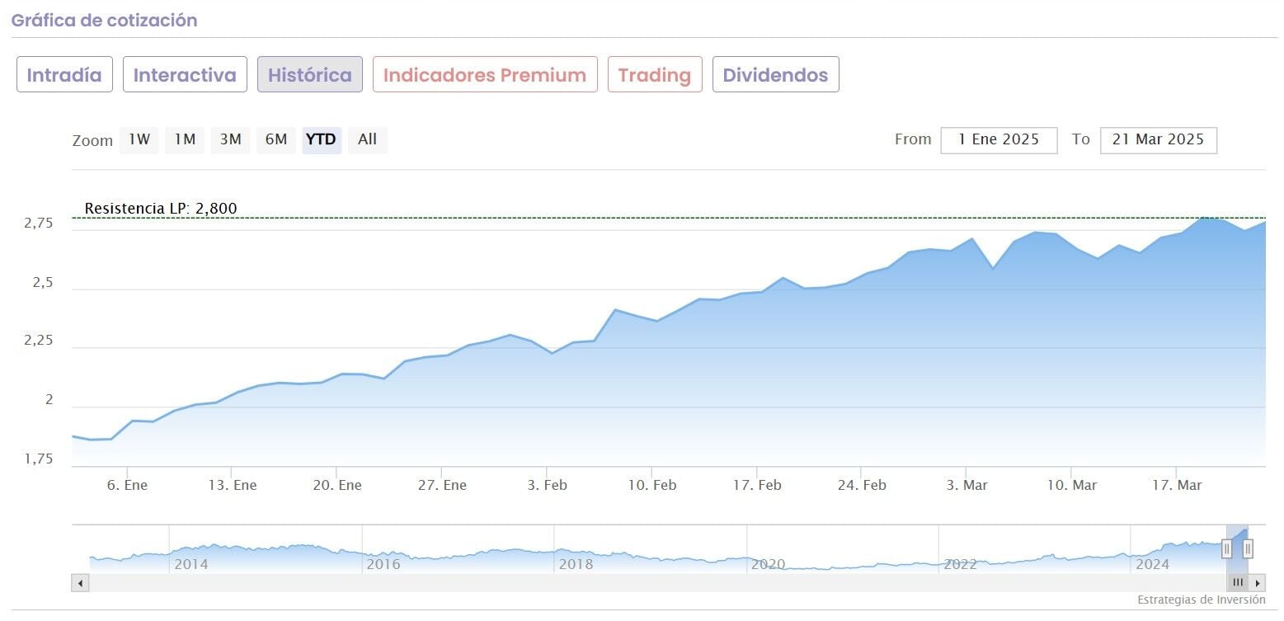The image size is (1284, 621).
Task: Click the From date field
Action: 999,140
